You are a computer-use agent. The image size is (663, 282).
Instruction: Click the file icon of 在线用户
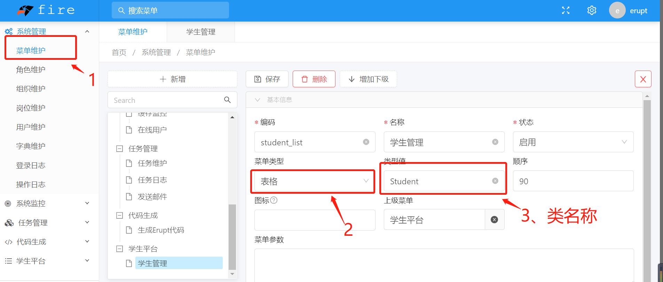click(x=129, y=130)
